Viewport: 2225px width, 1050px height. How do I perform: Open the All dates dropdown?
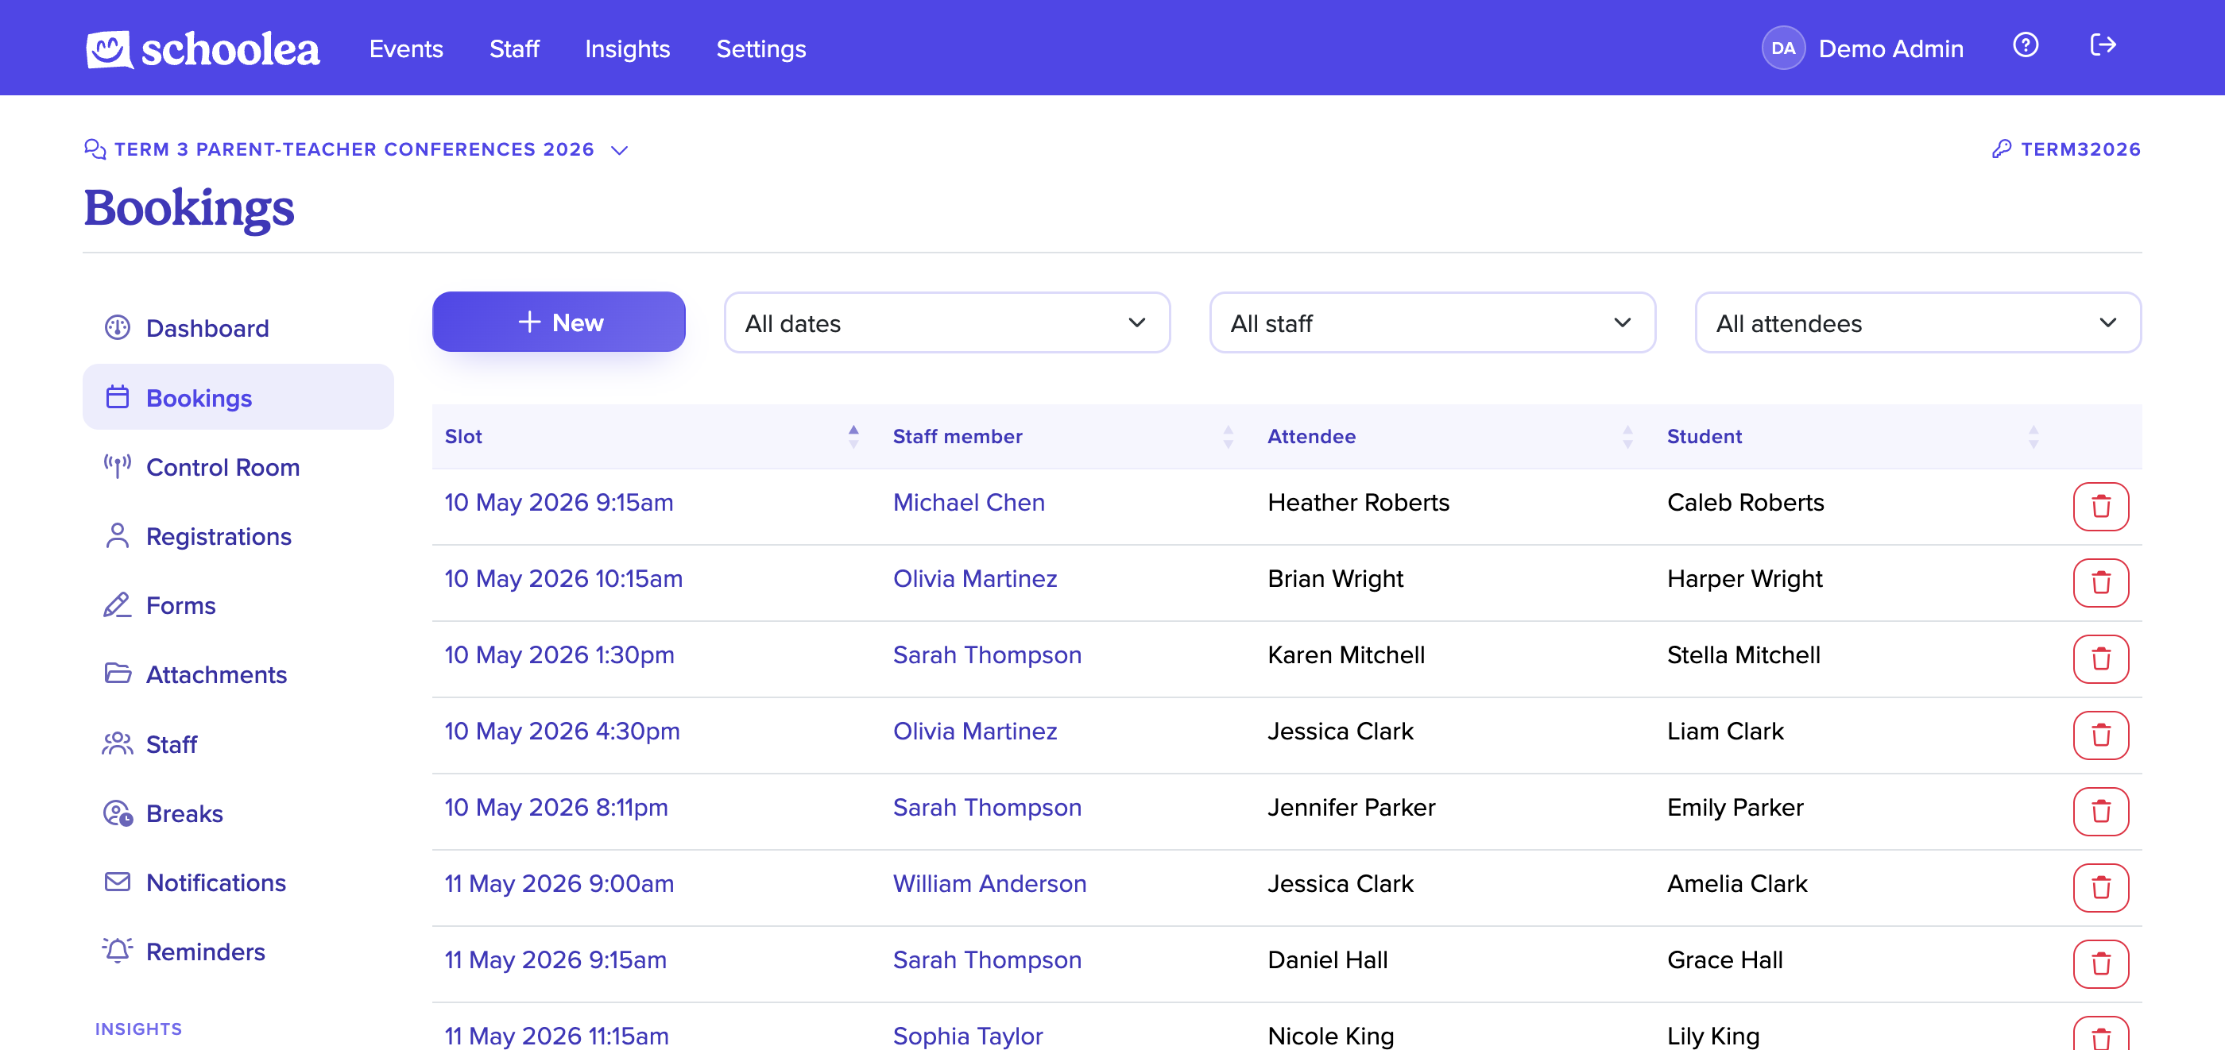(x=946, y=323)
